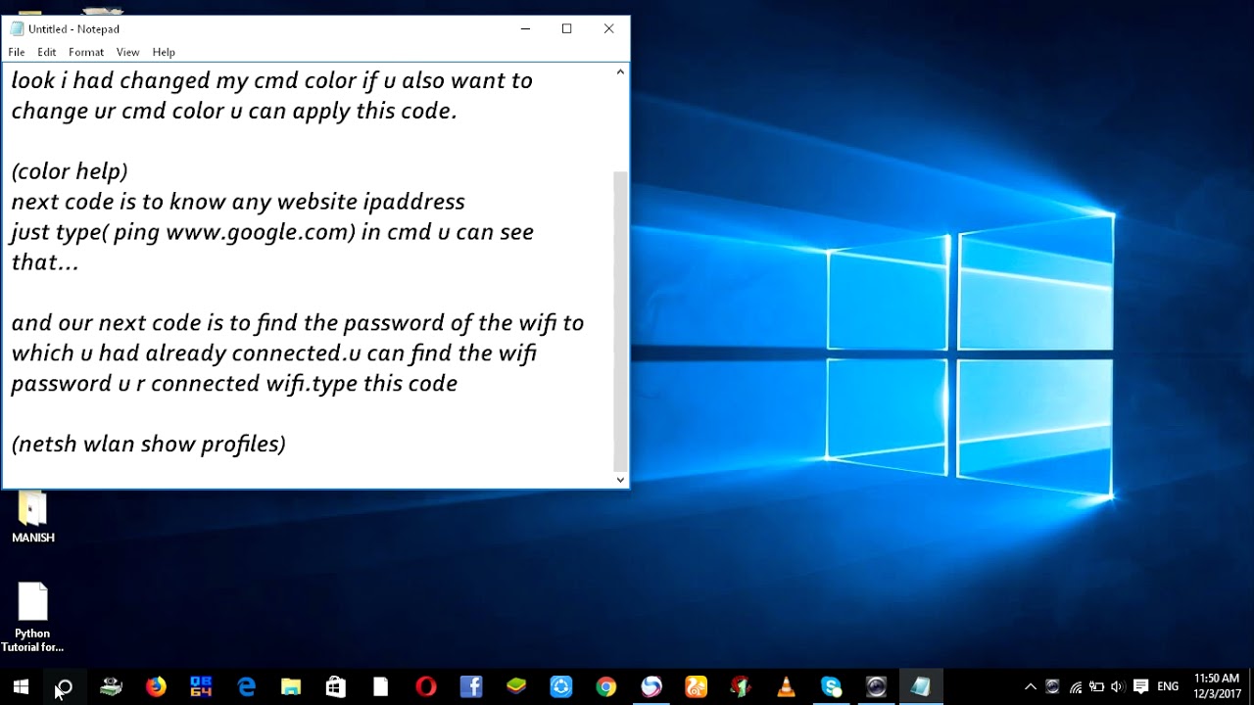Close the Untitled Notepad window
This screenshot has width=1254, height=705.
[608, 28]
